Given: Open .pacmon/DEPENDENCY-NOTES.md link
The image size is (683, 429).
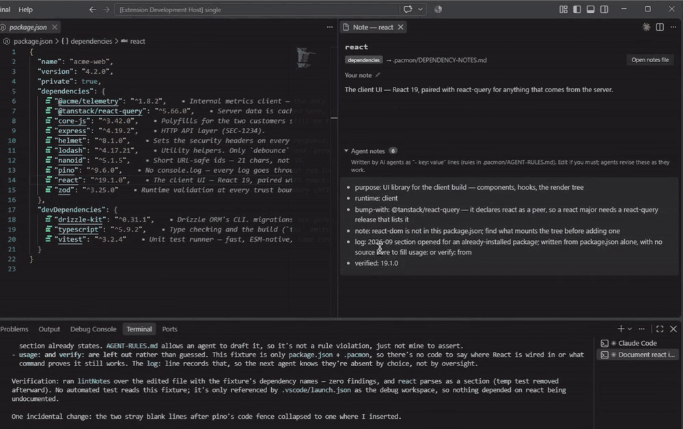Looking at the screenshot, I should pyautogui.click(x=439, y=60).
